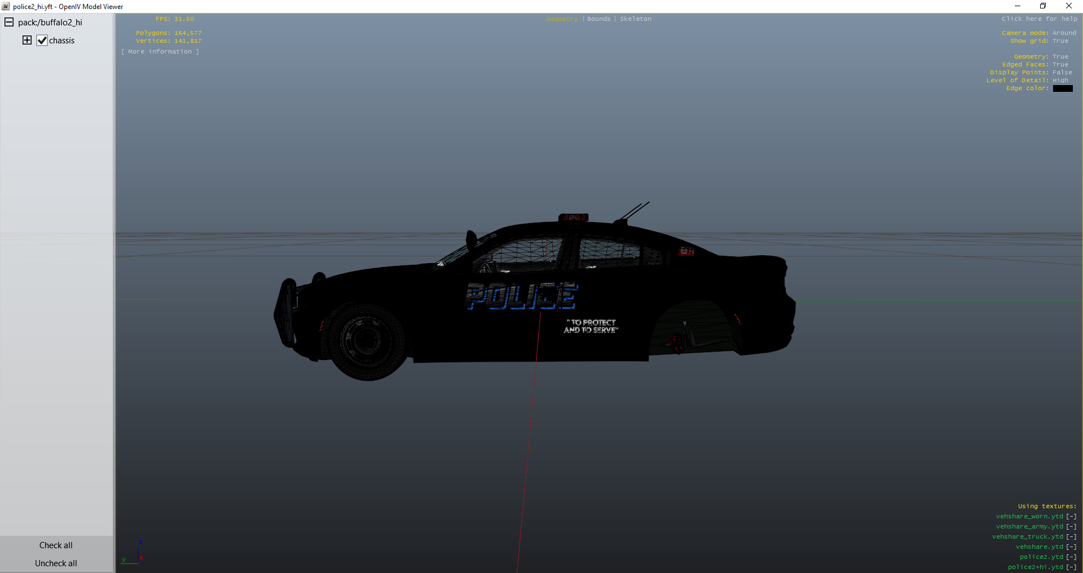Expand the More information section
This screenshot has height=573, width=1083.
(x=160, y=52)
